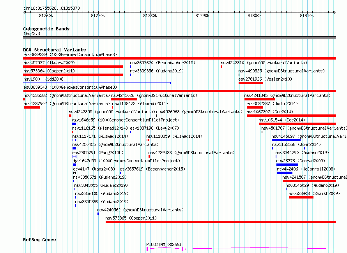Click esv1387198 (Levy2007) label
Viewport: 347px width, 253px height.
click(x=154, y=128)
